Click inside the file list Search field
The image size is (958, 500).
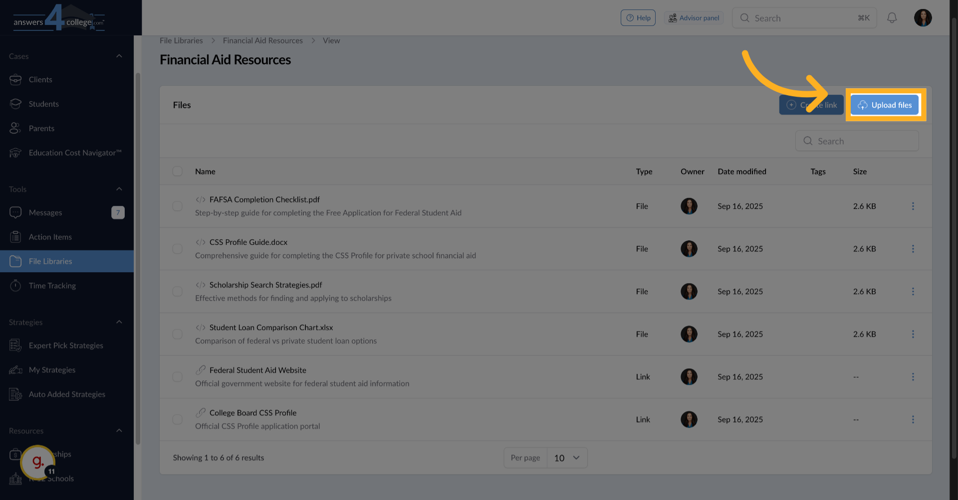tap(857, 141)
